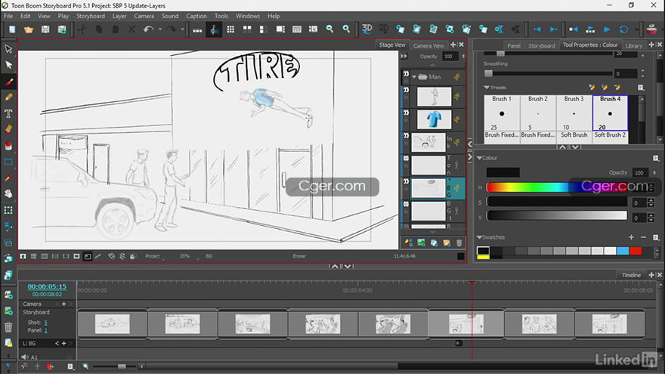Click the hue H colour slider
Viewport: 665px width, 374px height.
(557, 187)
